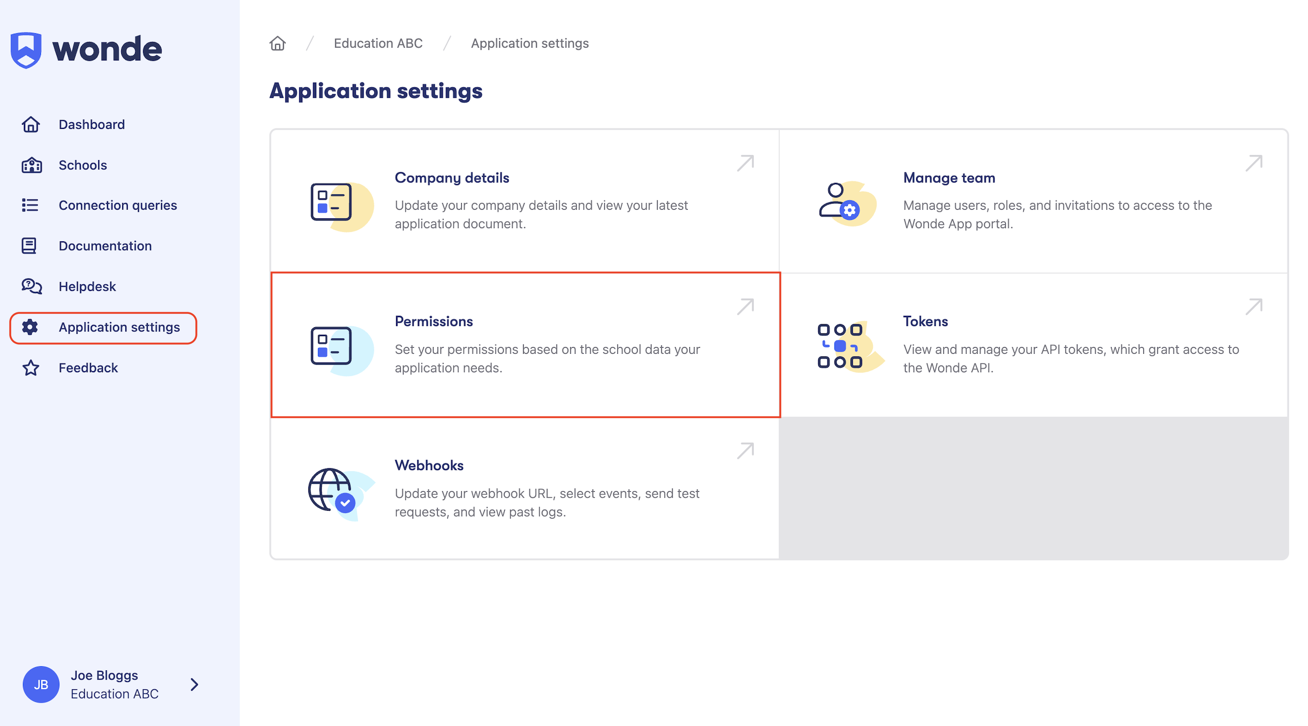
Task: Select Dashboard from the sidebar menu
Action: point(92,124)
